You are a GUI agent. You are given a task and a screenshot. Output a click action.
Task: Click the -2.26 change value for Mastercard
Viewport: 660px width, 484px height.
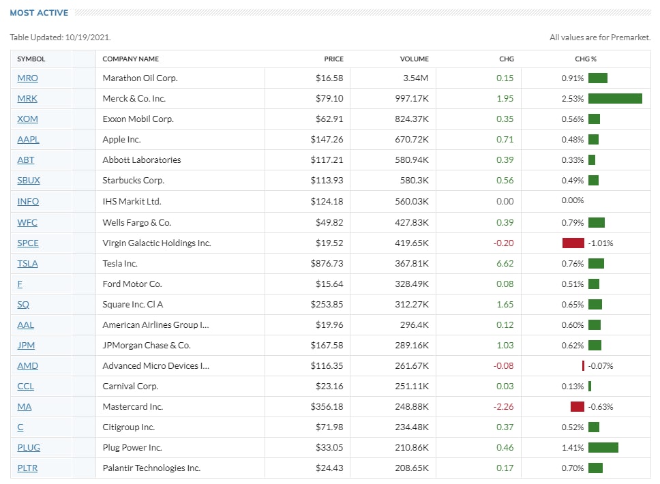[x=503, y=407]
